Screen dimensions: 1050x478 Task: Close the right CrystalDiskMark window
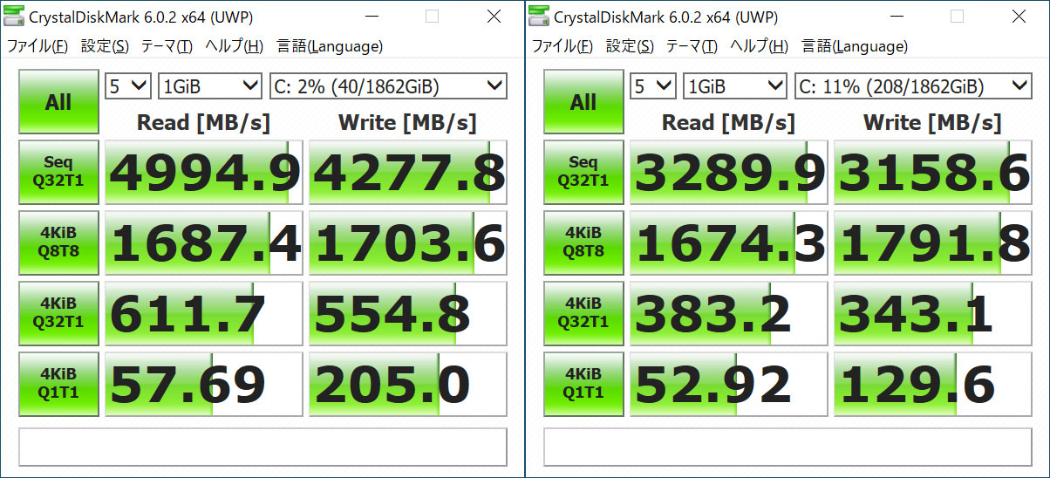(x=1019, y=17)
